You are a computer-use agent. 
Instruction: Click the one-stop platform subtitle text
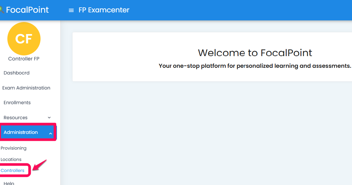[255, 66]
